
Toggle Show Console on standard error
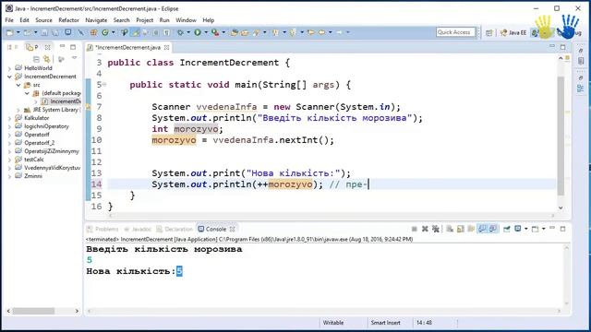click(493, 229)
